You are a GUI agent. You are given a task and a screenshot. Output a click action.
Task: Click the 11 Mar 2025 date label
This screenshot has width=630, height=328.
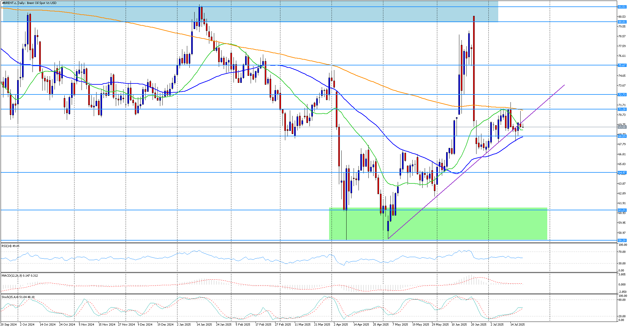coord(303,324)
